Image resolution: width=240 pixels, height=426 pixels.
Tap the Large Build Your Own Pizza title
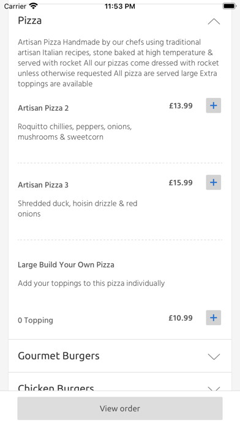point(66,265)
